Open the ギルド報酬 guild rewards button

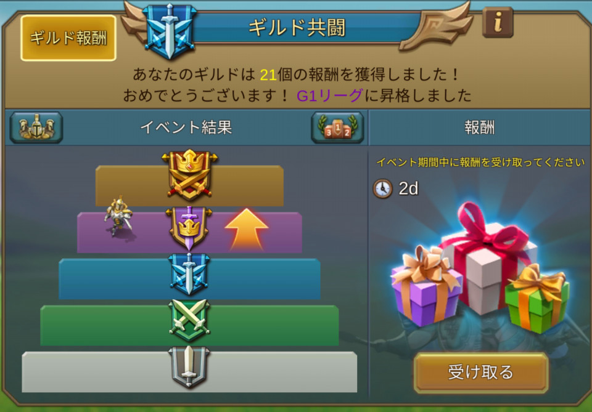tap(68, 38)
